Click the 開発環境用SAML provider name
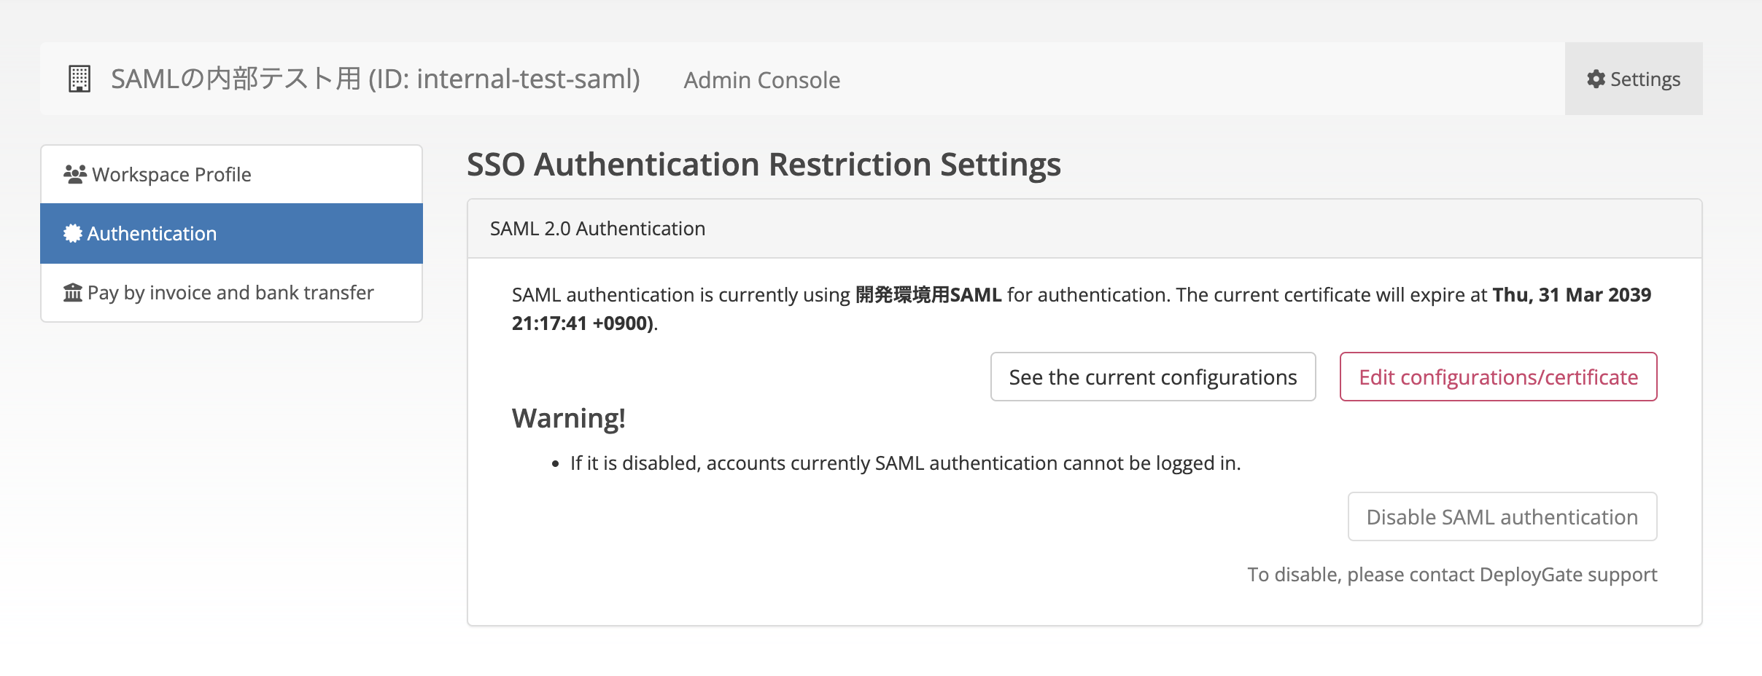 (x=928, y=295)
